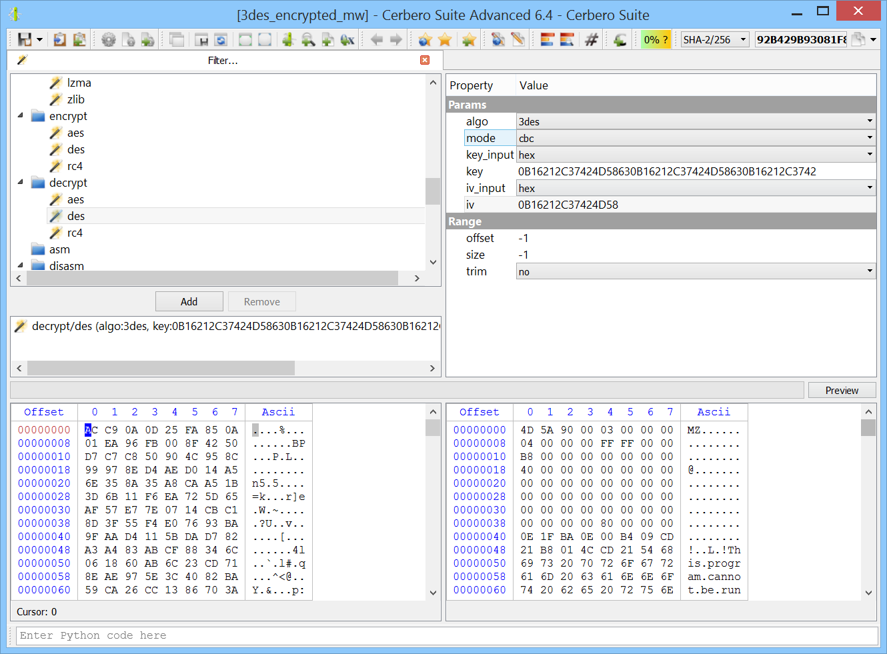Click the hash symbol icon

pos(591,39)
